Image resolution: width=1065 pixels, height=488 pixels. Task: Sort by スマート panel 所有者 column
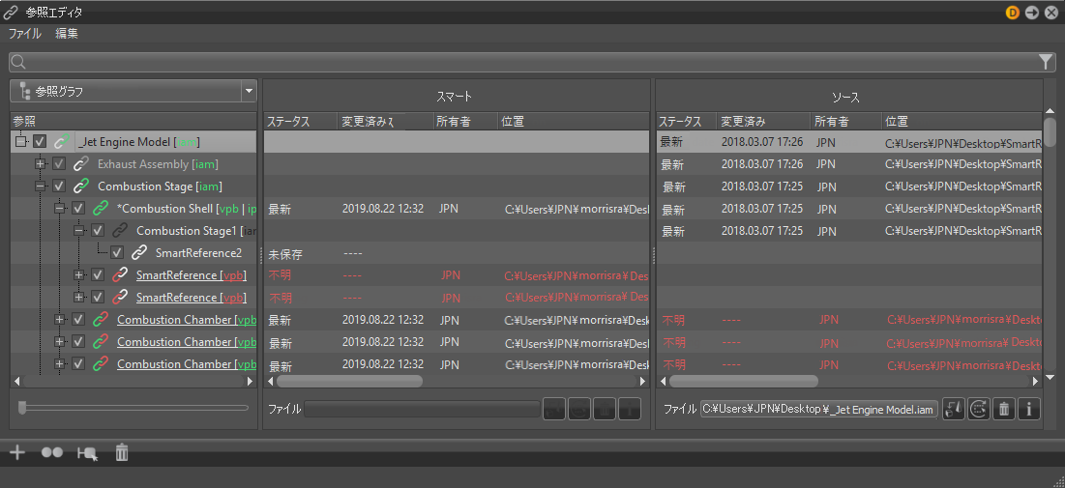click(464, 122)
